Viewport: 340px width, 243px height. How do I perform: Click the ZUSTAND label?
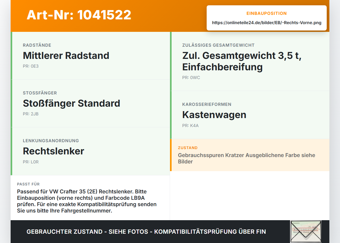point(188,148)
